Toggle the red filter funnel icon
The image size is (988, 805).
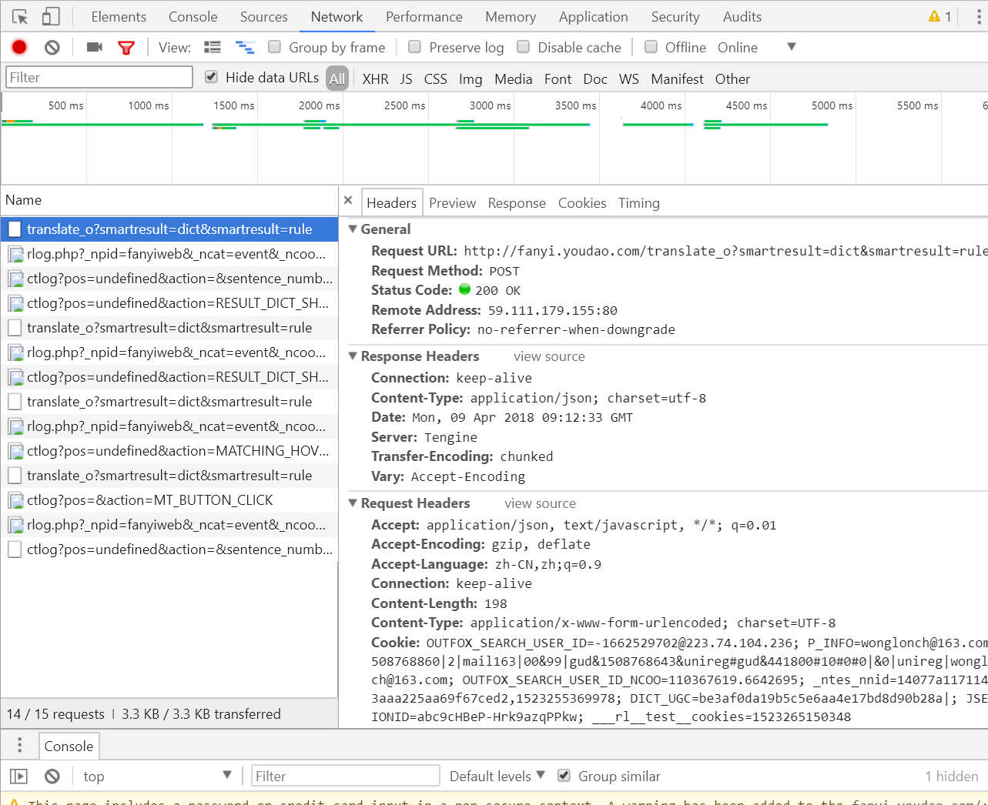pyautogui.click(x=126, y=48)
